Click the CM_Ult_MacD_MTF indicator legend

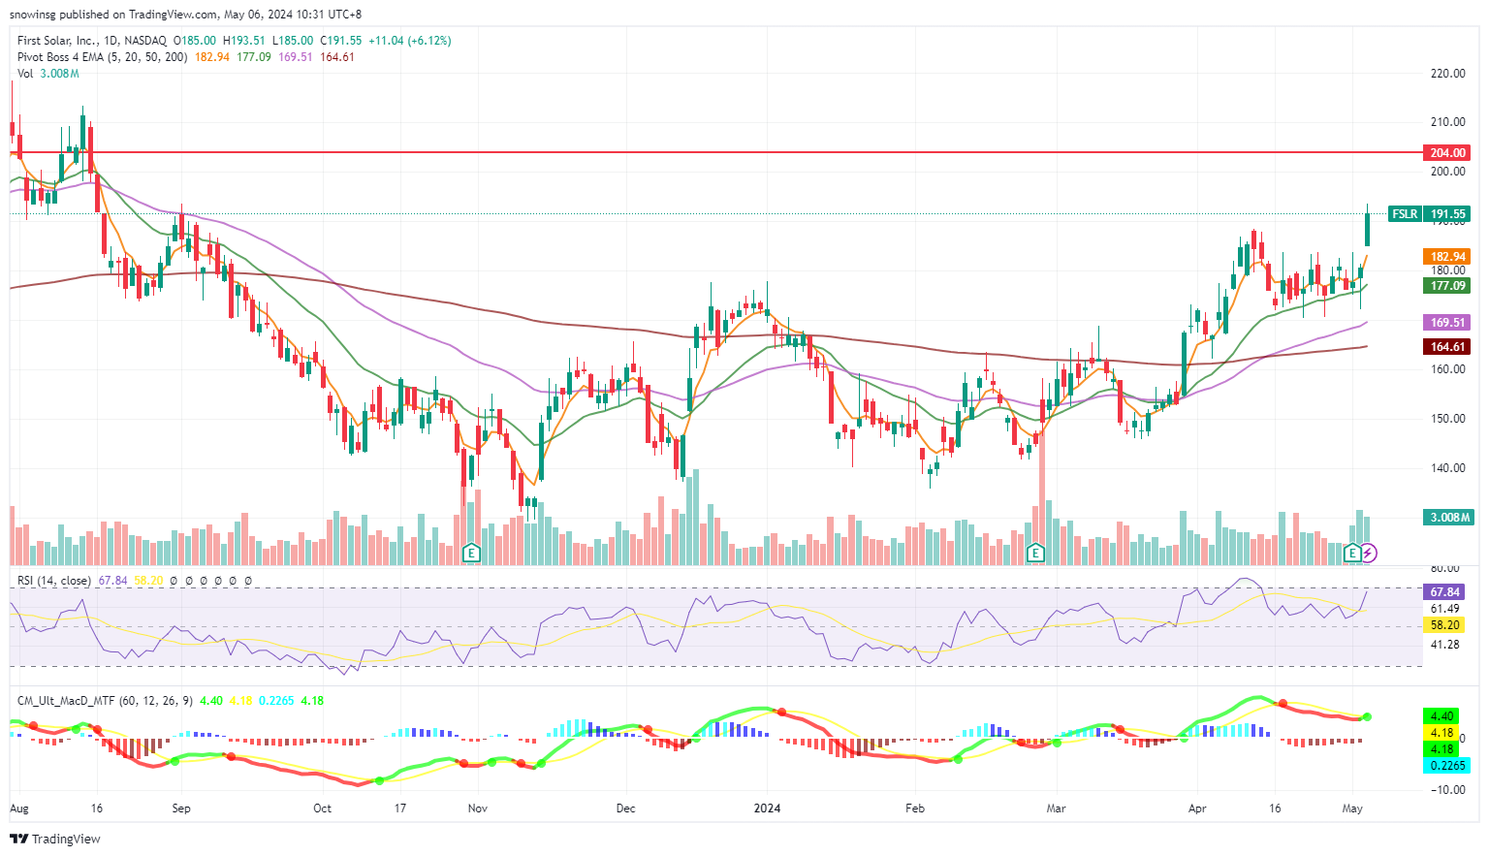[106, 701]
